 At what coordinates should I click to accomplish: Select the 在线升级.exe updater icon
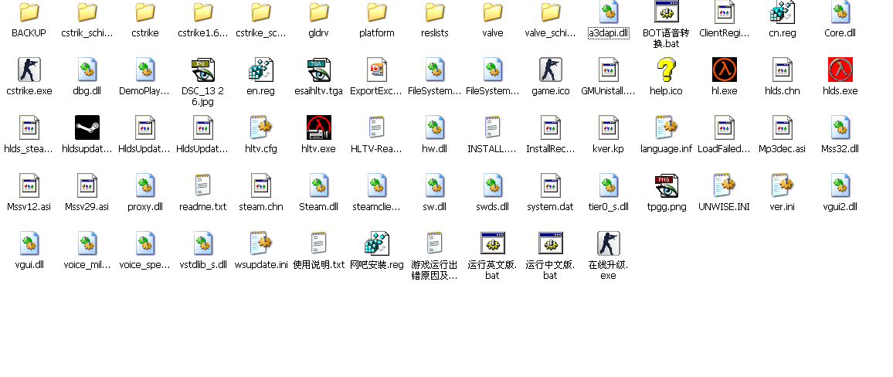pos(608,243)
